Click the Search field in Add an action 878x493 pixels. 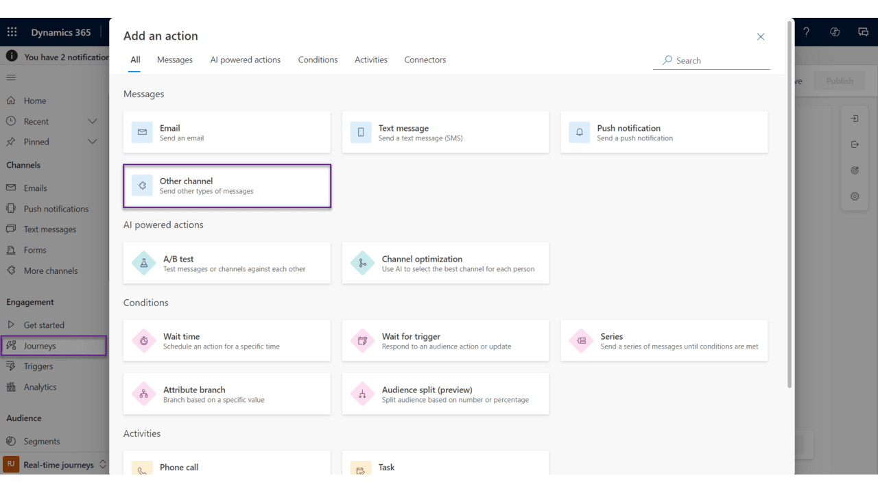[711, 60]
